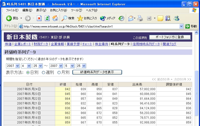Open the Research books icon
This screenshot has height=126, width=200.
(x=168, y=18)
